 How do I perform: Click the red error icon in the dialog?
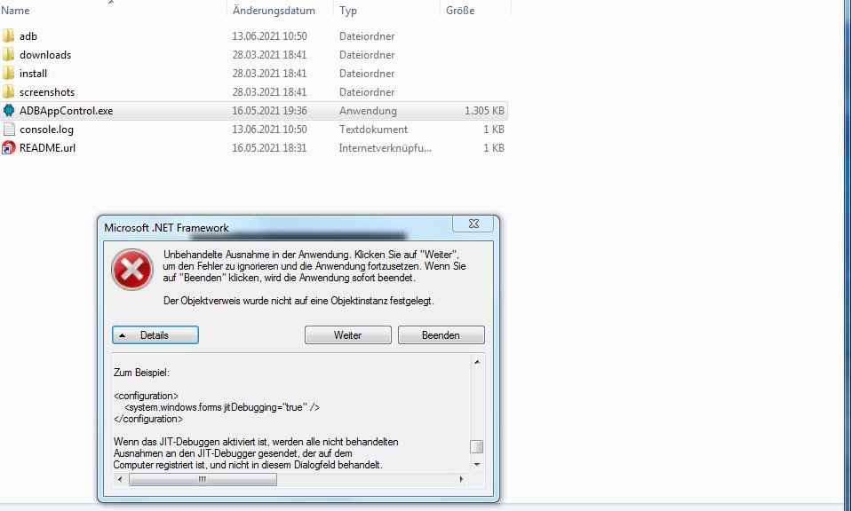click(131, 270)
